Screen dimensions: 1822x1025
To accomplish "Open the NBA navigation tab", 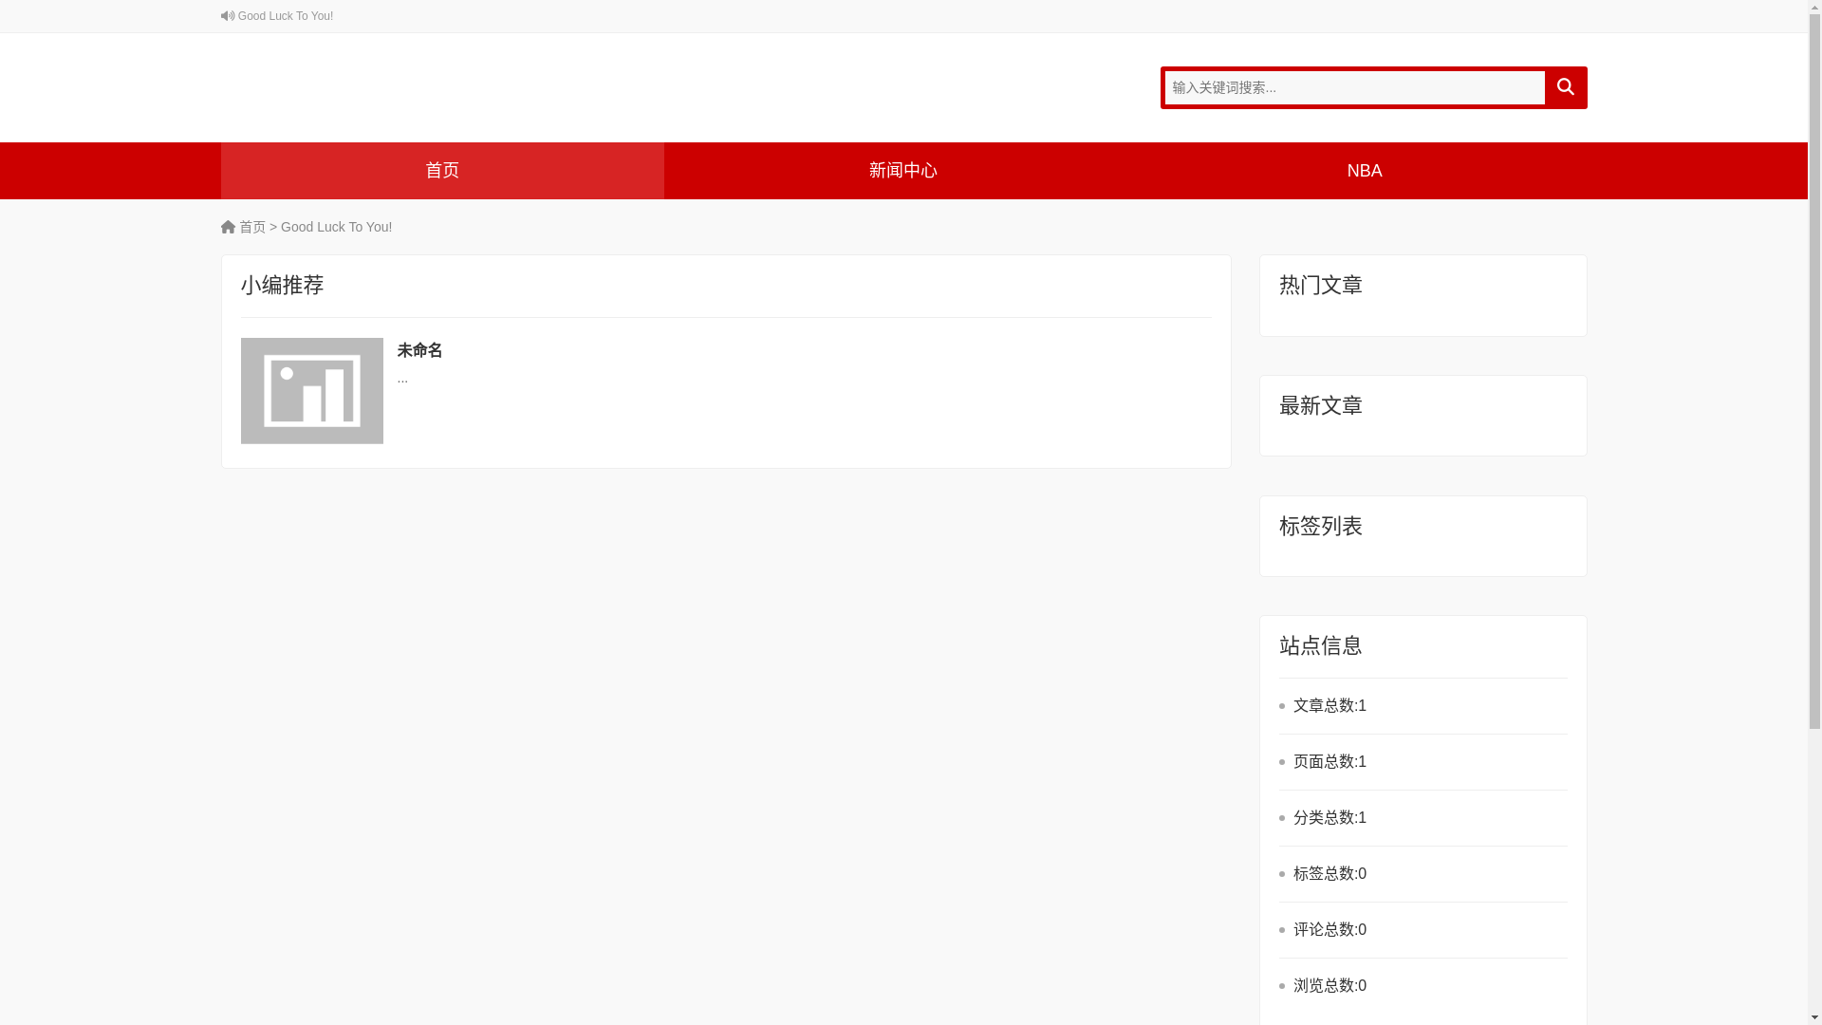I will 1365,171.
